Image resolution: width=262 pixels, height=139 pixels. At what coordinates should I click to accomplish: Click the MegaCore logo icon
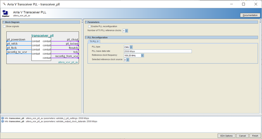click(x=6, y=14)
